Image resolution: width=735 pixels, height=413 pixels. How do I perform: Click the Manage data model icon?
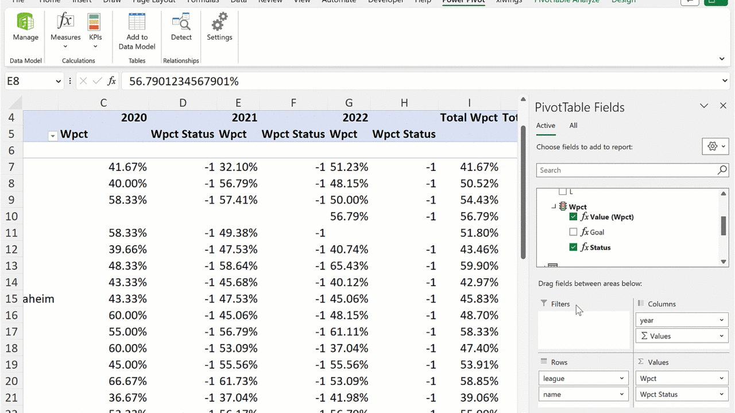tap(25, 27)
